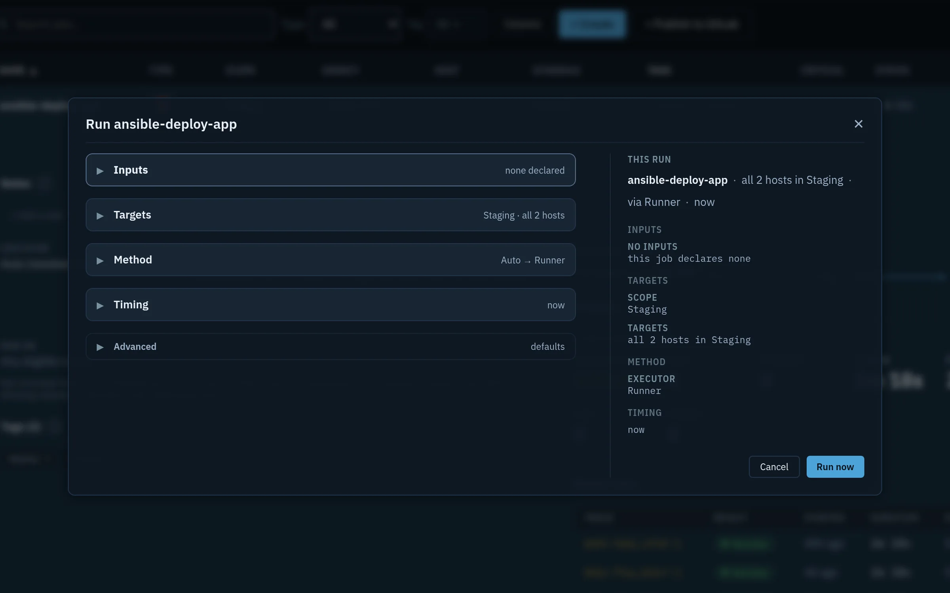Click 'THIS RUN' heading
Viewport: 950px width, 593px height.
click(649, 159)
